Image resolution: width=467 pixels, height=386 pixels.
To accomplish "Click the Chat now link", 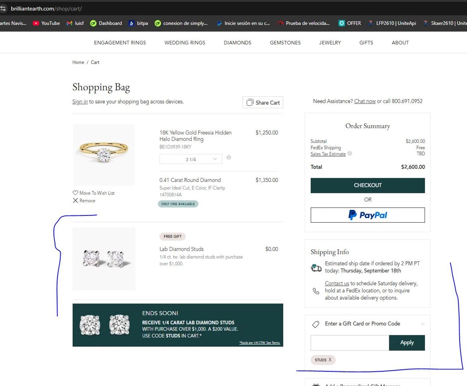I will (x=365, y=101).
